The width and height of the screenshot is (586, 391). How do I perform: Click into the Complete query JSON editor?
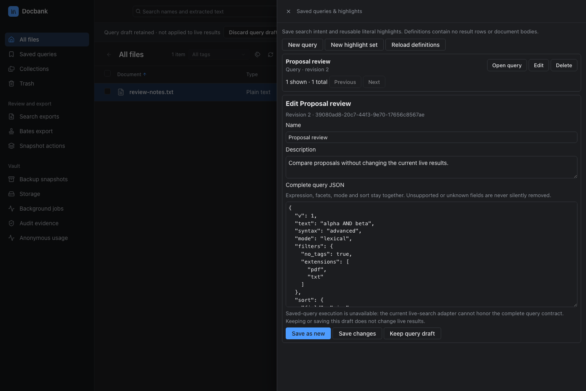pos(431,254)
